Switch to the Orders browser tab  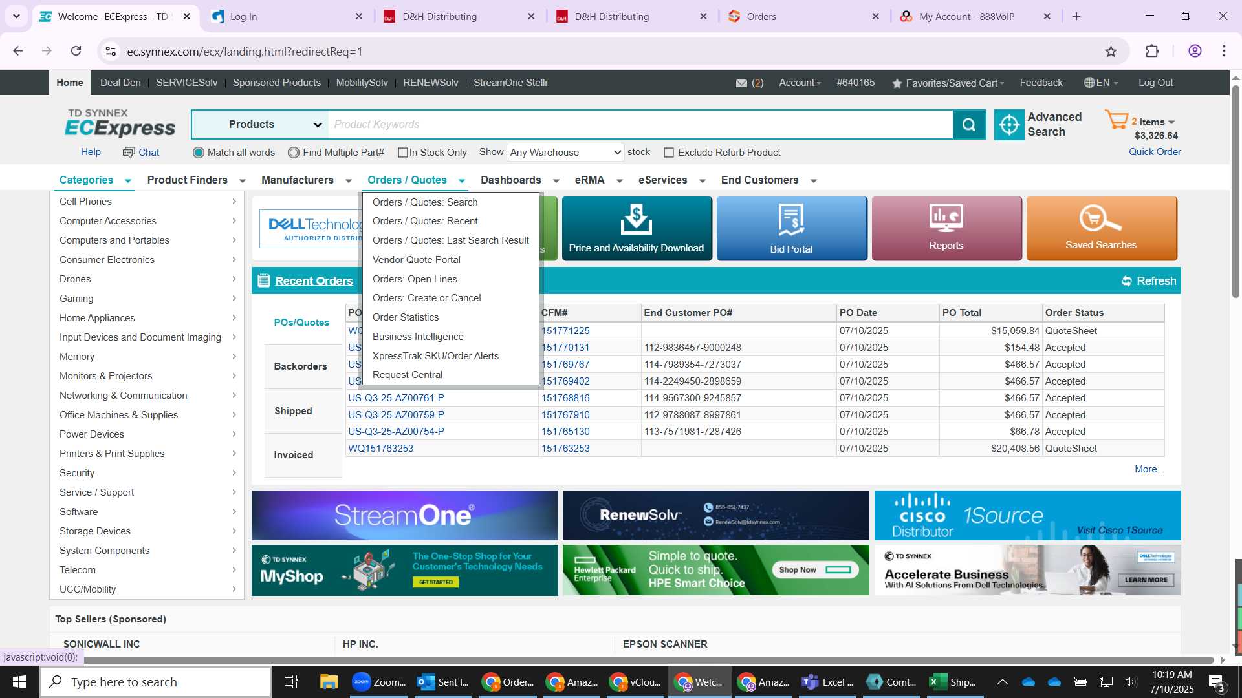pos(804,17)
